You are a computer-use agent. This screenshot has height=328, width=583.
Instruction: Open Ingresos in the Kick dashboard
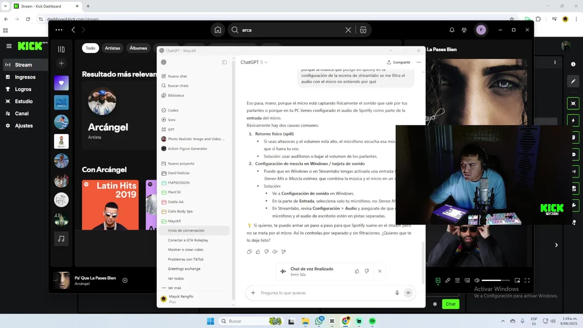(25, 77)
